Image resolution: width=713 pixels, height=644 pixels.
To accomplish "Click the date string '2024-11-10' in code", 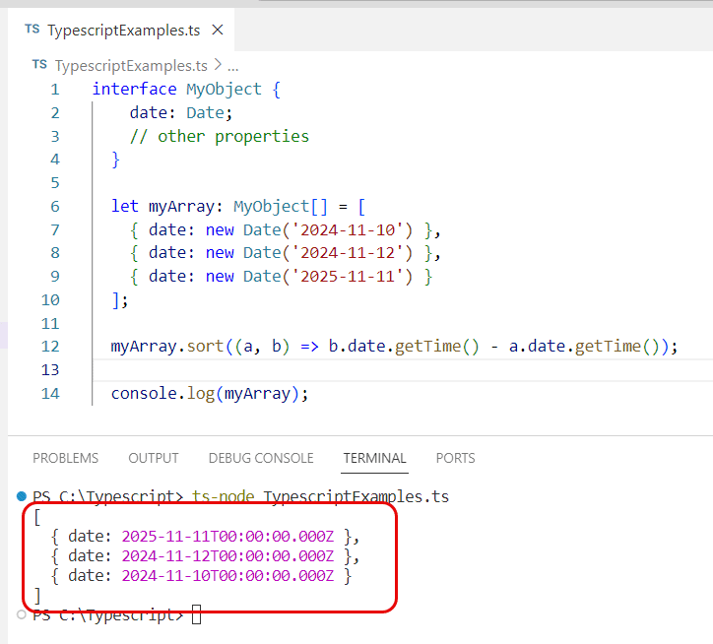I will [x=348, y=230].
